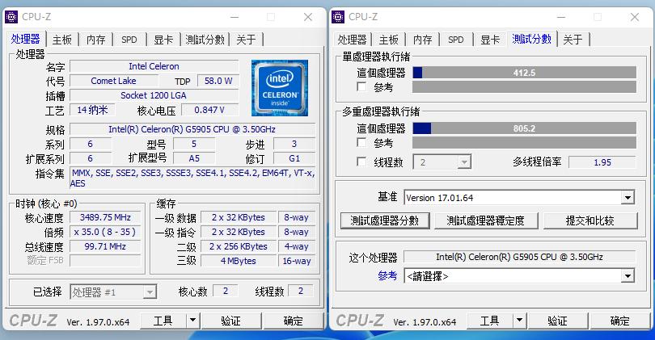Select the SPD tab in left window
The width and height of the screenshot is (655, 340).
(129, 40)
